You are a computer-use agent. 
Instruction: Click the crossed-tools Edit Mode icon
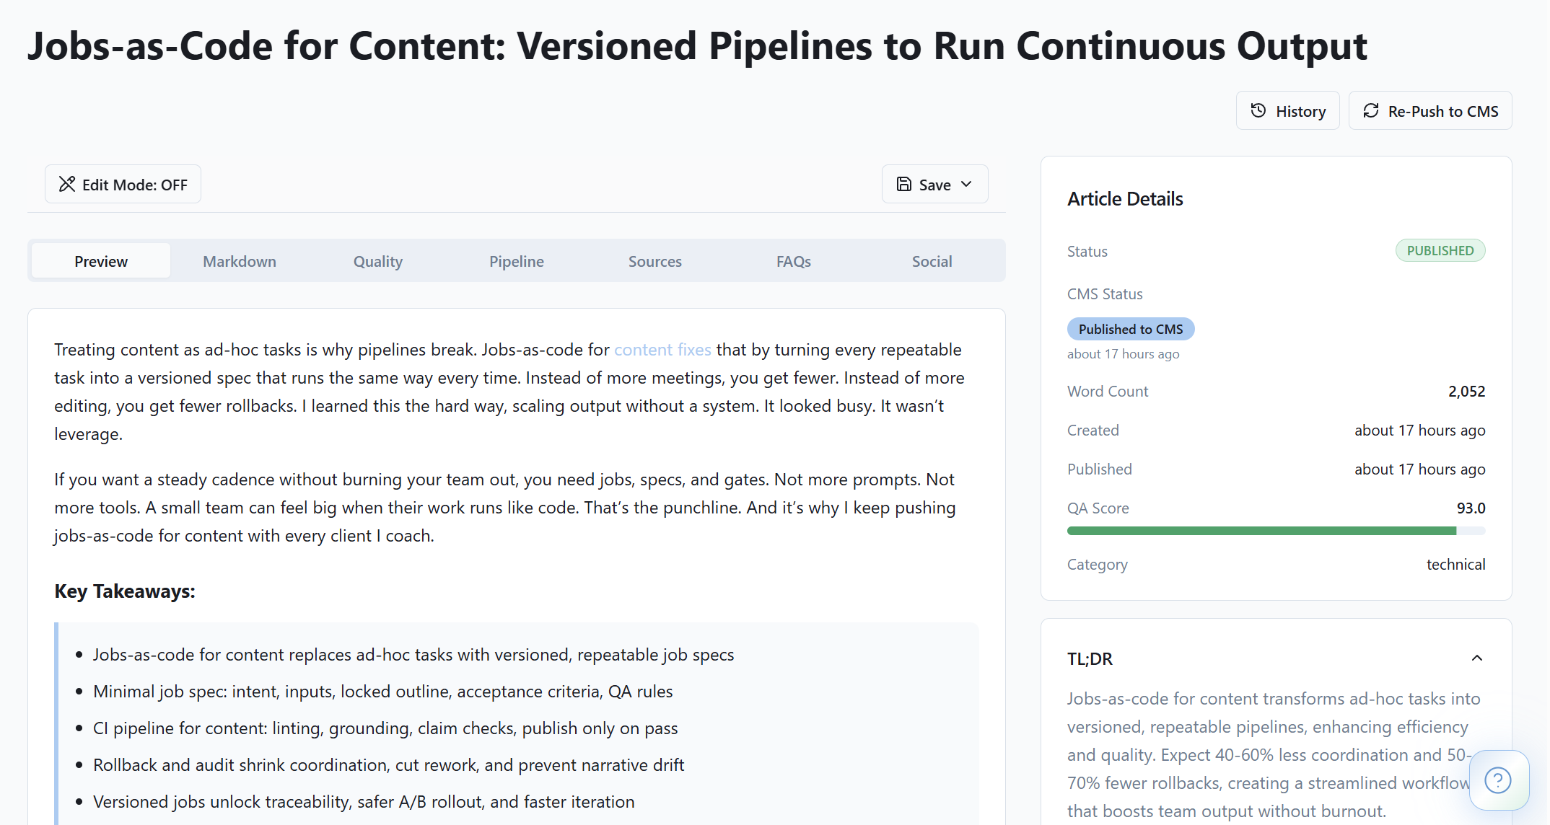68,184
